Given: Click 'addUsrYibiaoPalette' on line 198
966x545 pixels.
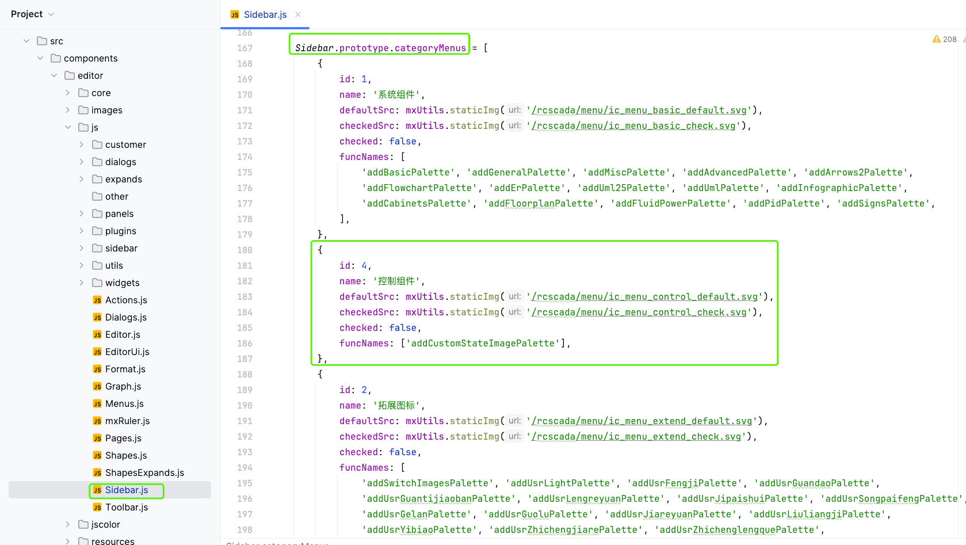Looking at the screenshot, I should [x=419, y=529].
